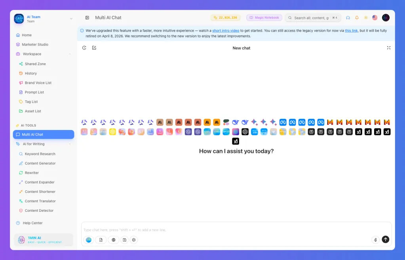Open the user profile avatar menu

[x=386, y=17]
